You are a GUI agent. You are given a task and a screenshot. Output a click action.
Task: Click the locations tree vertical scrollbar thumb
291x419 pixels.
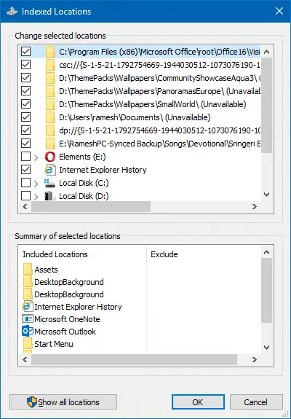click(x=266, y=105)
